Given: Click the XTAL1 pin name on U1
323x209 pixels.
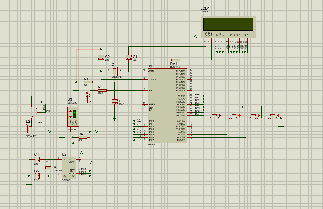Looking at the screenshot, I should 152,71.
